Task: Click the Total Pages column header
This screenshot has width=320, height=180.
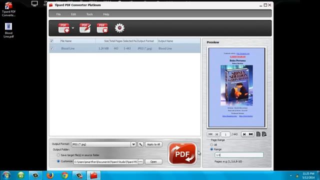Action: point(115,41)
